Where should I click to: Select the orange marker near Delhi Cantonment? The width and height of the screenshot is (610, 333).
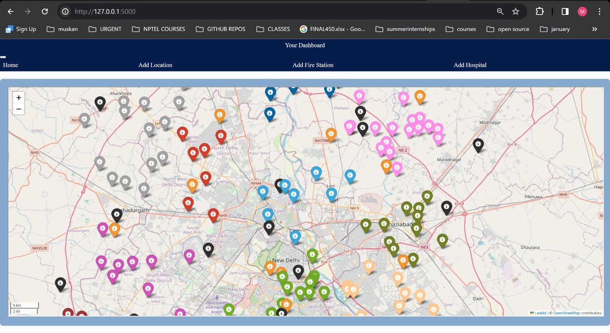pos(270,268)
